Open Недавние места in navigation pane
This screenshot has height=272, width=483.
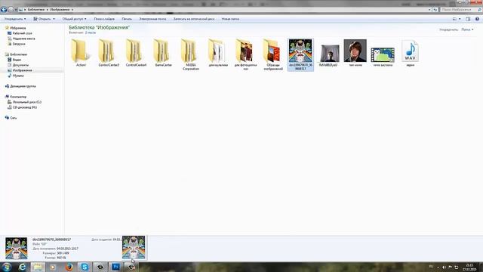pyautogui.click(x=23, y=39)
